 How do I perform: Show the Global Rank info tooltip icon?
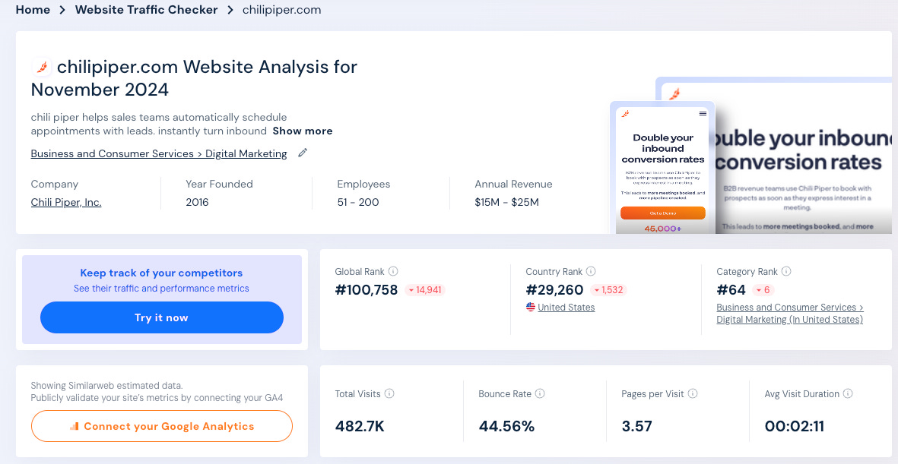(393, 271)
